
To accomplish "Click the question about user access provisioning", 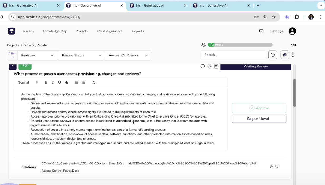I will (x=77, y=74).
